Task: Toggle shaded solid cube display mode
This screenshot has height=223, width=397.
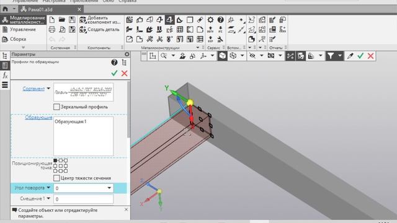Action: [222, 56]
